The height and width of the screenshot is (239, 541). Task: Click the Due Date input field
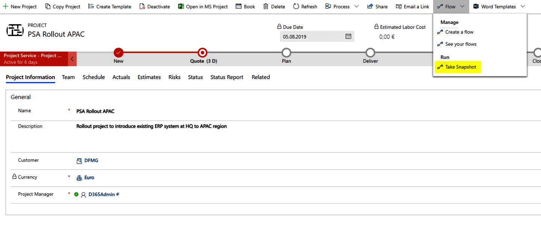click(317, 36)
